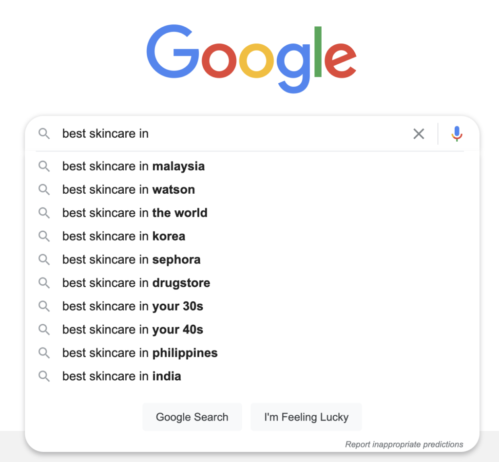Clear the search box with the X icon

(x=419, y=133)
